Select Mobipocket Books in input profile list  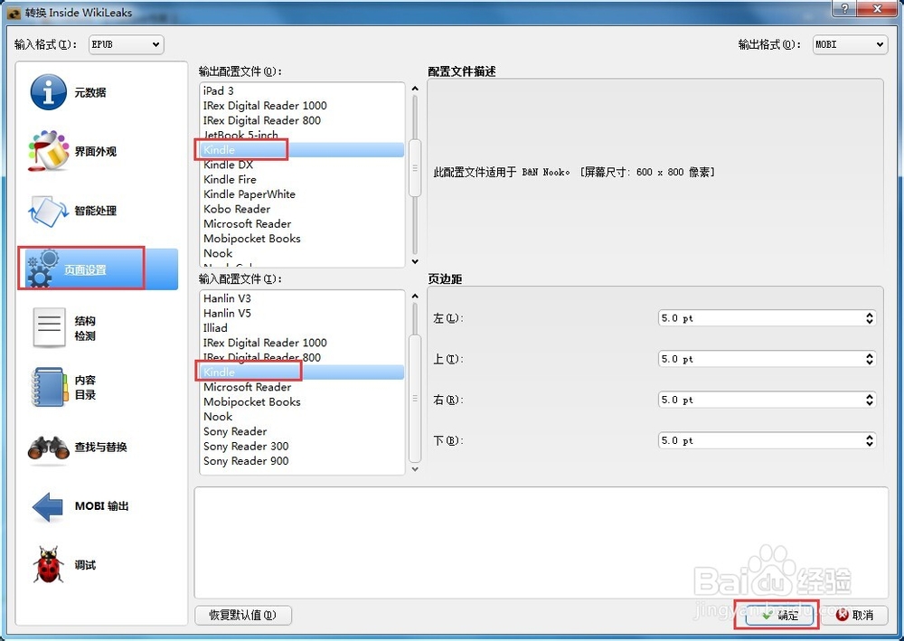pos(302,401)
